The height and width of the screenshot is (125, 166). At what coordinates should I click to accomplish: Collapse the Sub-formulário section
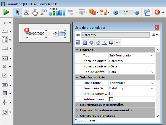coord(77,77)
